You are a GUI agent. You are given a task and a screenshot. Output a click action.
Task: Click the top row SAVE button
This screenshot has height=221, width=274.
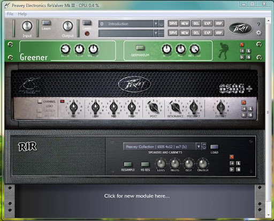coord(173,24)
